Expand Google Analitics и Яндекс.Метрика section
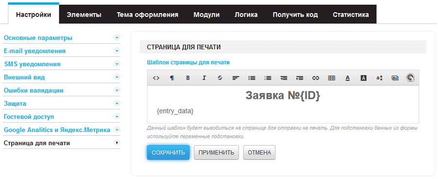 coord(117,129)
